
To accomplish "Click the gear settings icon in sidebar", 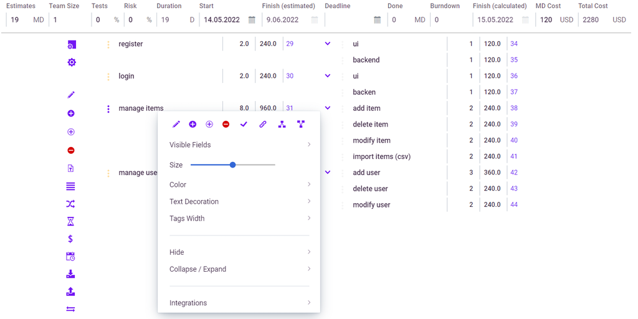I will click(x=72, y=62).
